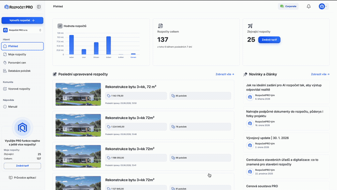
Task: Click the 137 total budgets number
Action: (163, 40)
